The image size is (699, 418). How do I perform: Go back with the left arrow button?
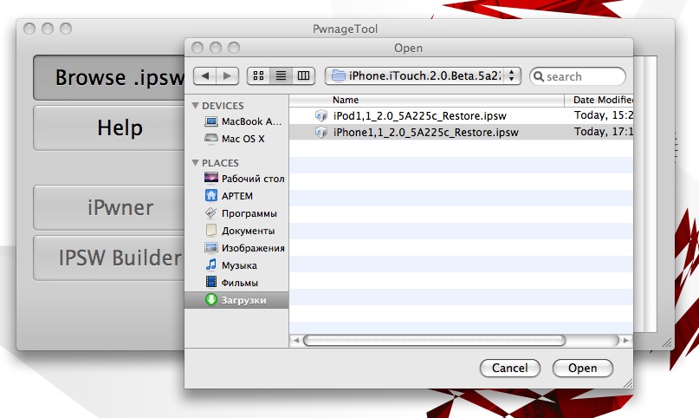pos(204,75)
